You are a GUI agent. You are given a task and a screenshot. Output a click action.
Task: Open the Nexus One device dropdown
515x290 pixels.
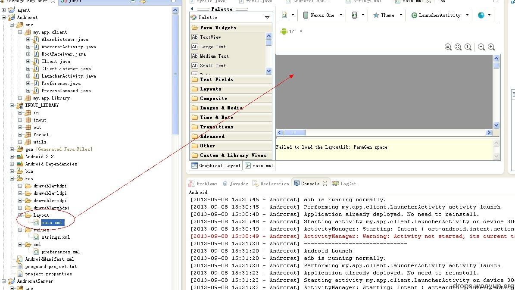(x=323, y=15)
